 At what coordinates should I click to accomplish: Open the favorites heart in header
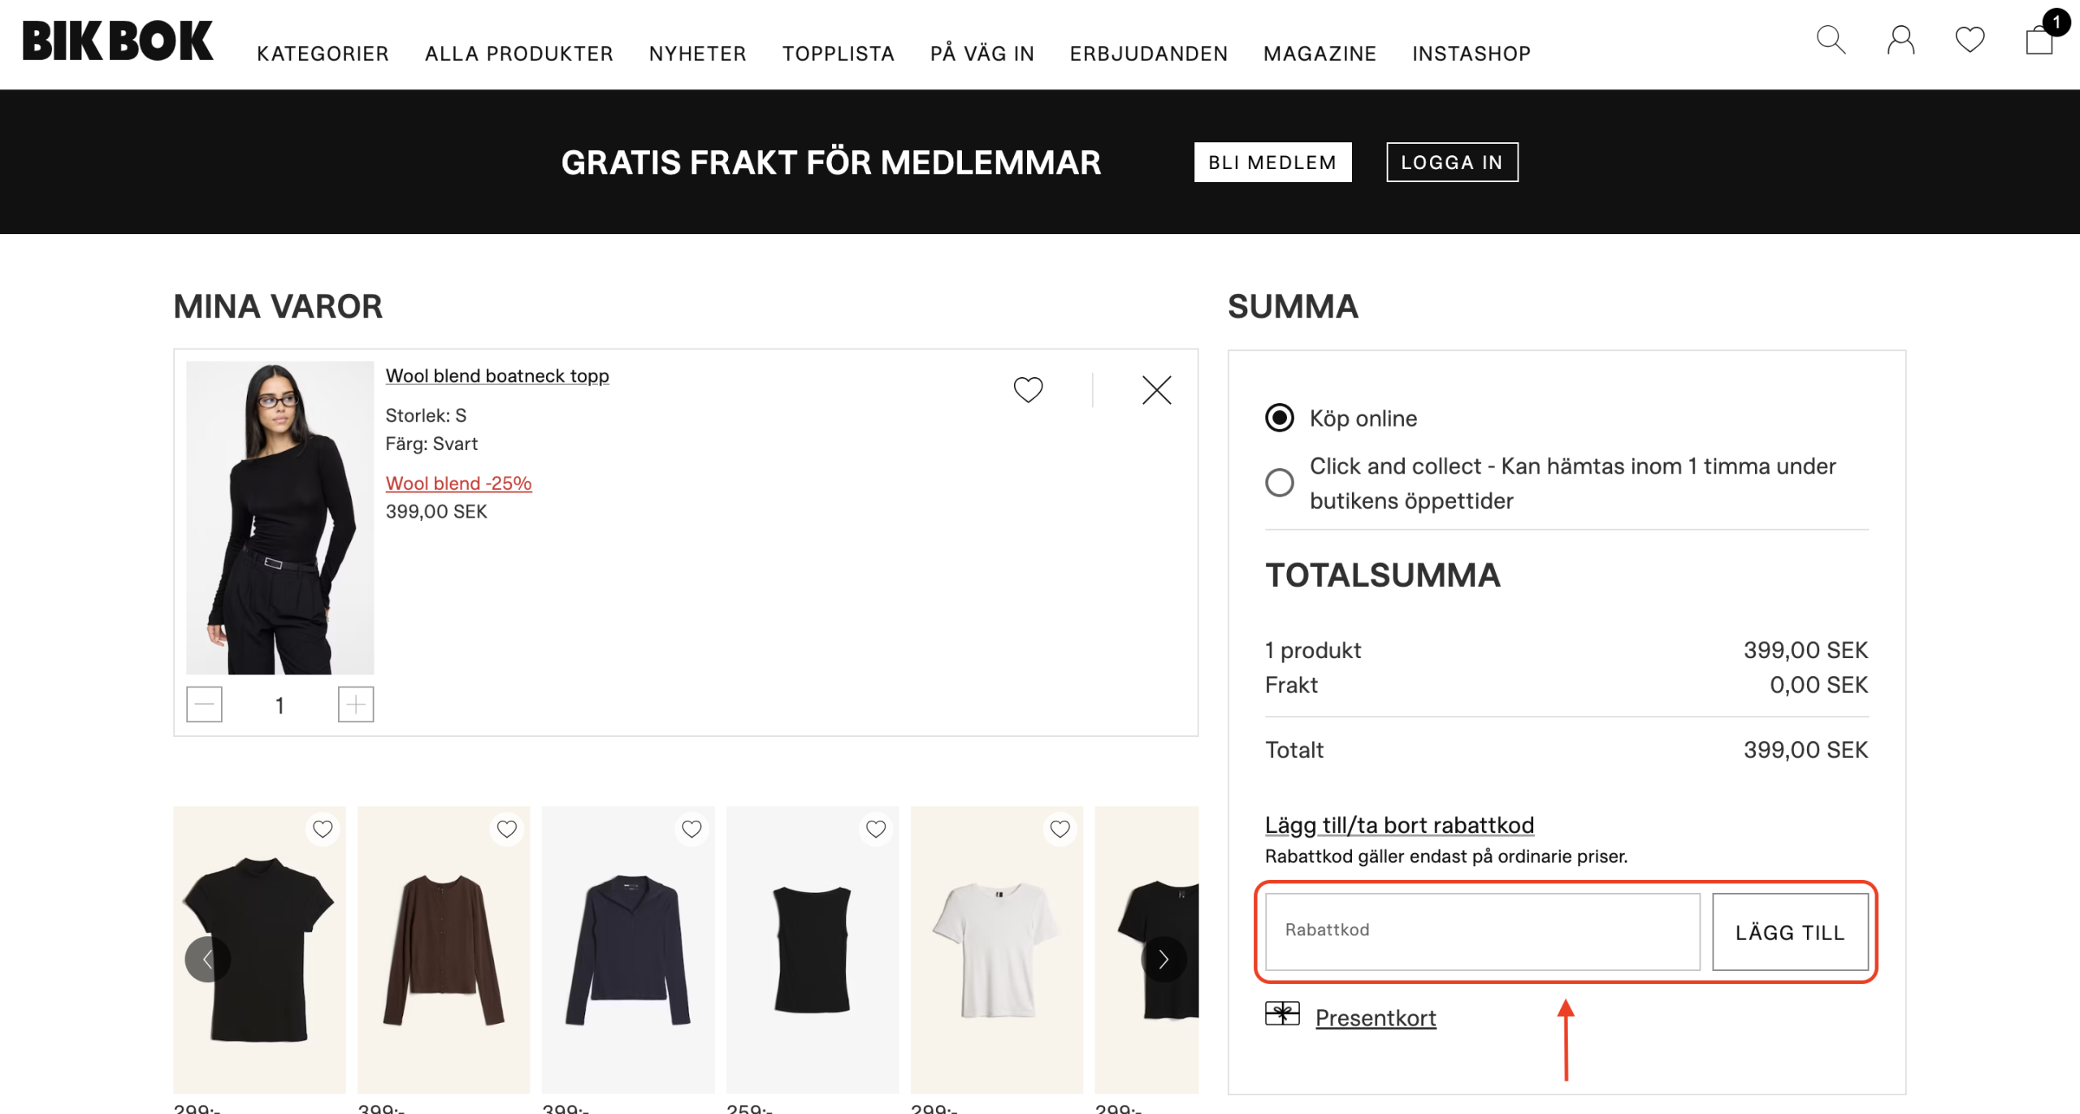pyautogui.click(x=1969, y=39)
